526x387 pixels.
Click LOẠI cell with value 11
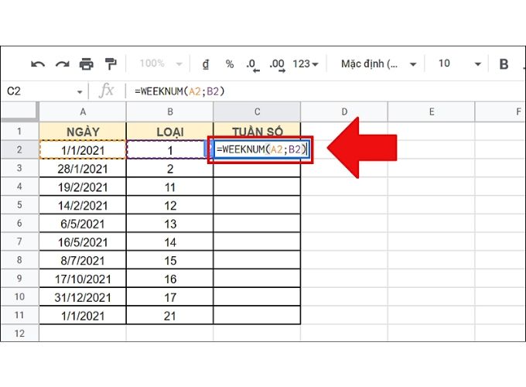169,187
